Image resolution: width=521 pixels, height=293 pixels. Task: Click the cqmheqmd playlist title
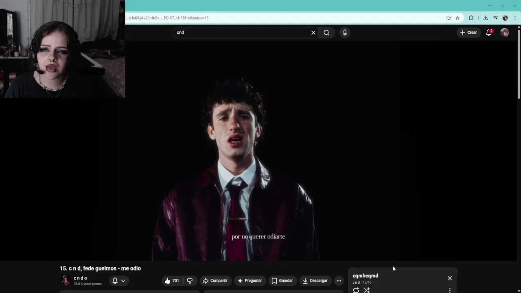coord(365,276)
